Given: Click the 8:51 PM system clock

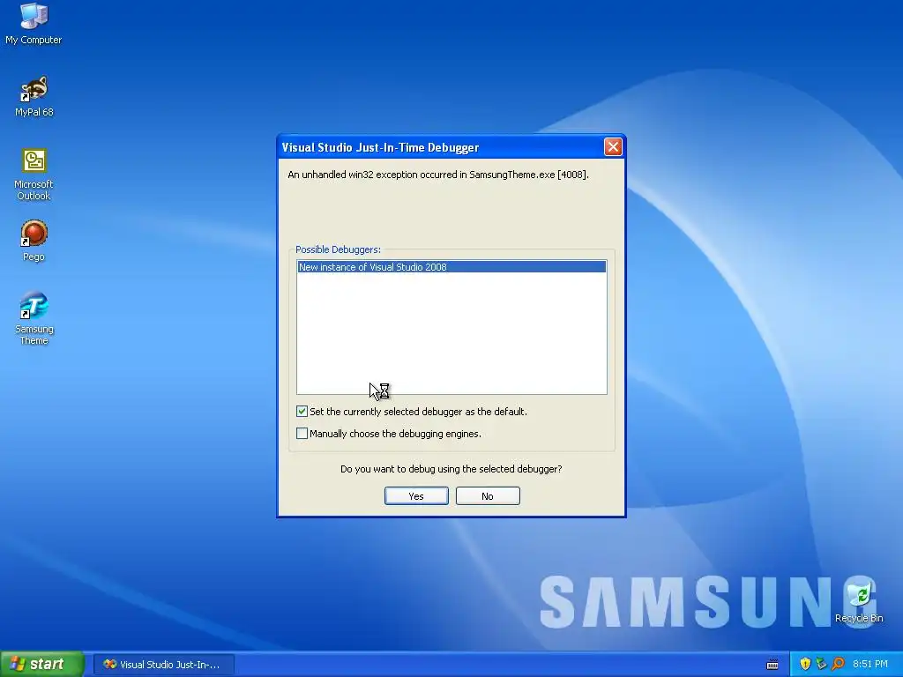Looking at the screenshot, I should (870, 664).
